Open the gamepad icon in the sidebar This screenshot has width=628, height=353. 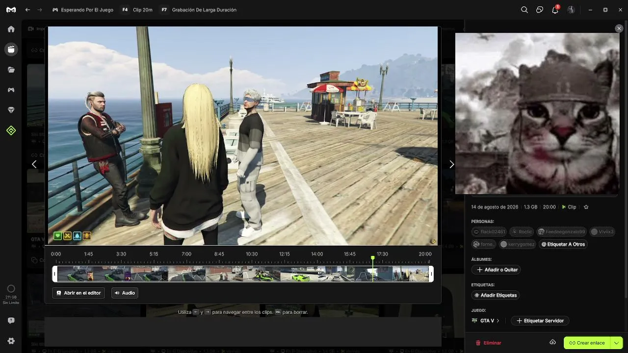11,90
